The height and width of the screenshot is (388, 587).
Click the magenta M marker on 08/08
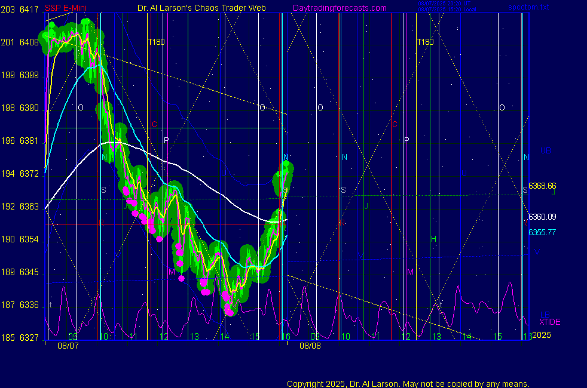[410, 272]
